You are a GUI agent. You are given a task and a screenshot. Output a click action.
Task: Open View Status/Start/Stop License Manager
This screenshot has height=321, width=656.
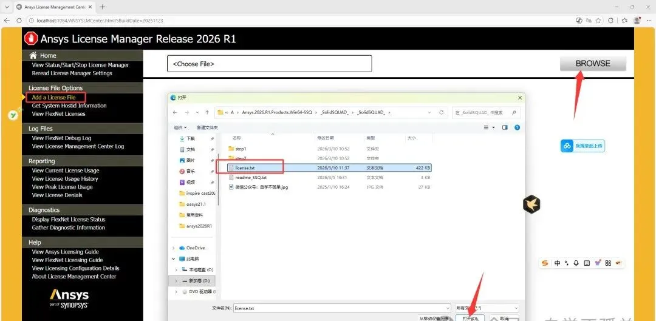80,65
